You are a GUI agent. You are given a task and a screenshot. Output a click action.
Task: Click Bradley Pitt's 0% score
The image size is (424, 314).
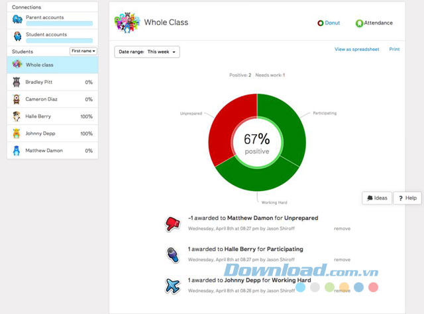tap(89, 82)
